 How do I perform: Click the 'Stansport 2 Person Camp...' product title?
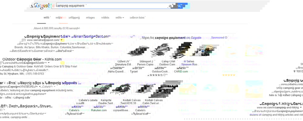point(146,63)
